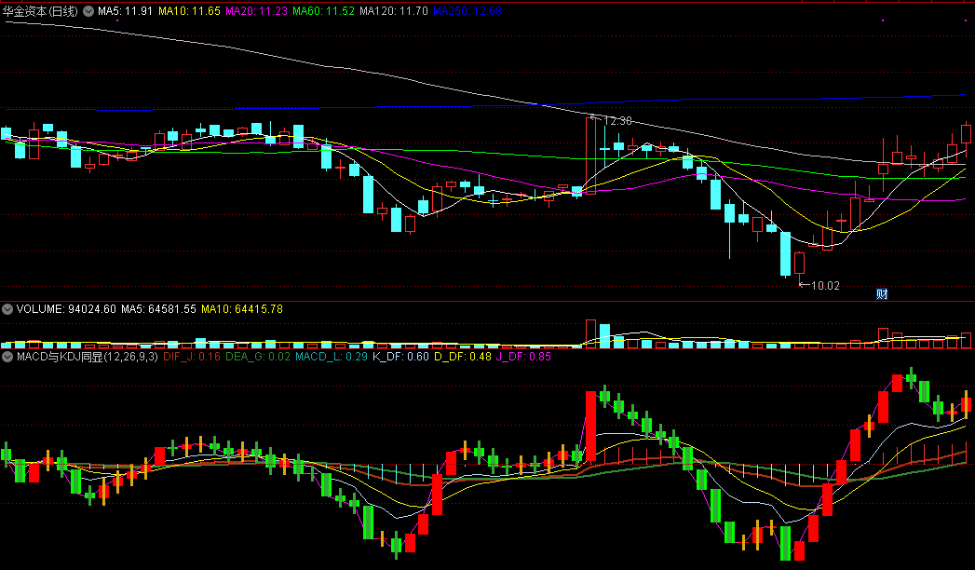Click the MA20: 11.23 label
Viewport: 975px width, 570px height.
[x=256, y=11]
